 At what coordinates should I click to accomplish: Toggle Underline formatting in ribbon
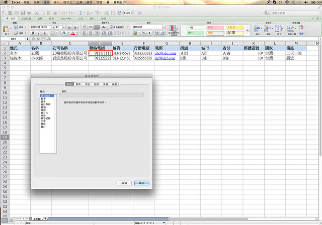45,33
